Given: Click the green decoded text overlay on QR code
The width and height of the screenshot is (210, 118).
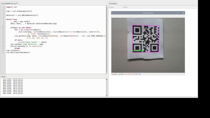Looking at the screenshot, I should (138, 51).
